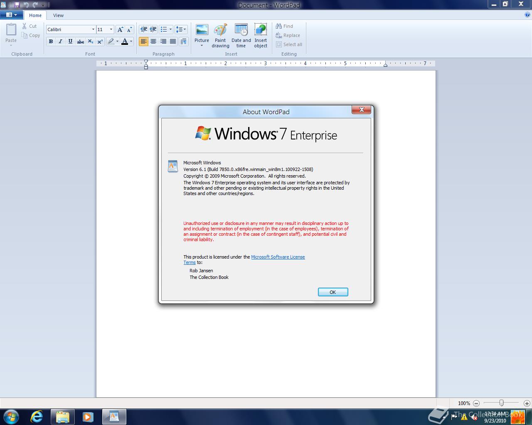Toggle Italic formatting

pos(61,42)
